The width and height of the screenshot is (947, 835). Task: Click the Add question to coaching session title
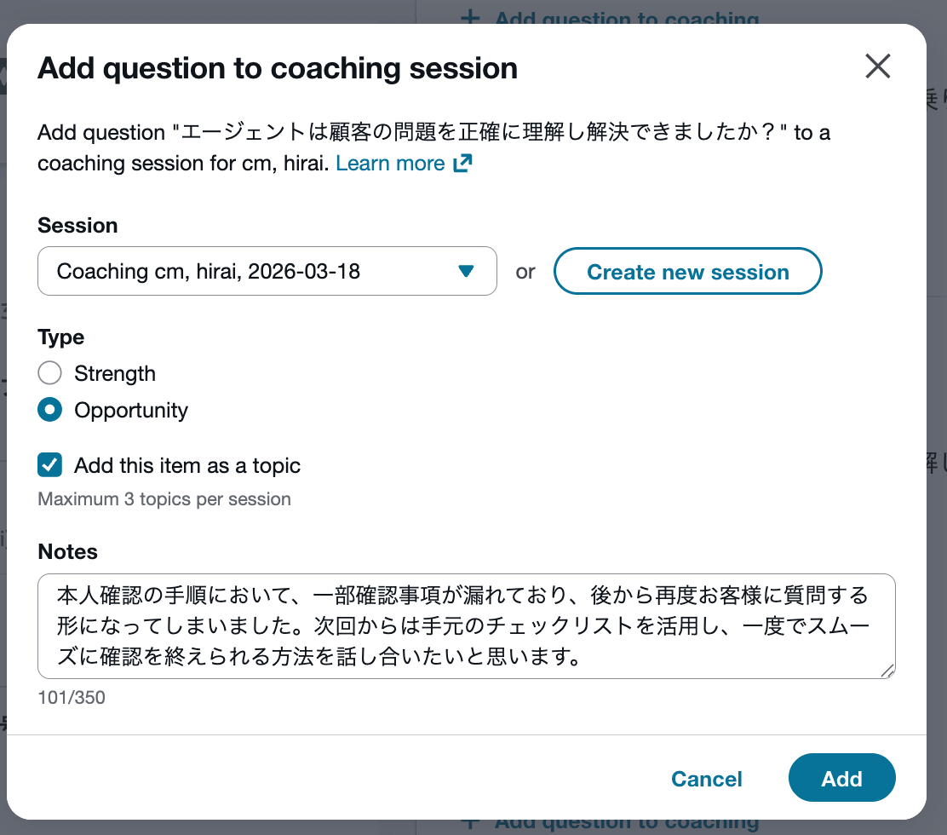point(278,68)
